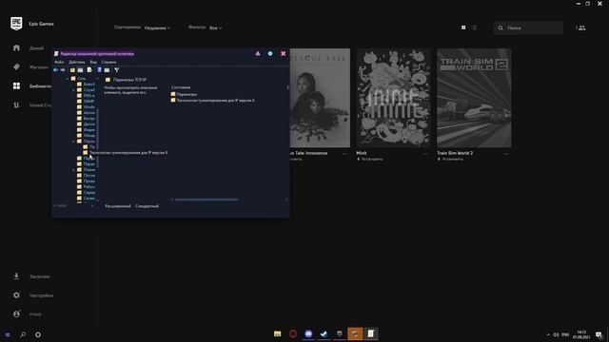Click Up one level toolbar icon
This screenshot has width=609, height=342.
[72, 69]
